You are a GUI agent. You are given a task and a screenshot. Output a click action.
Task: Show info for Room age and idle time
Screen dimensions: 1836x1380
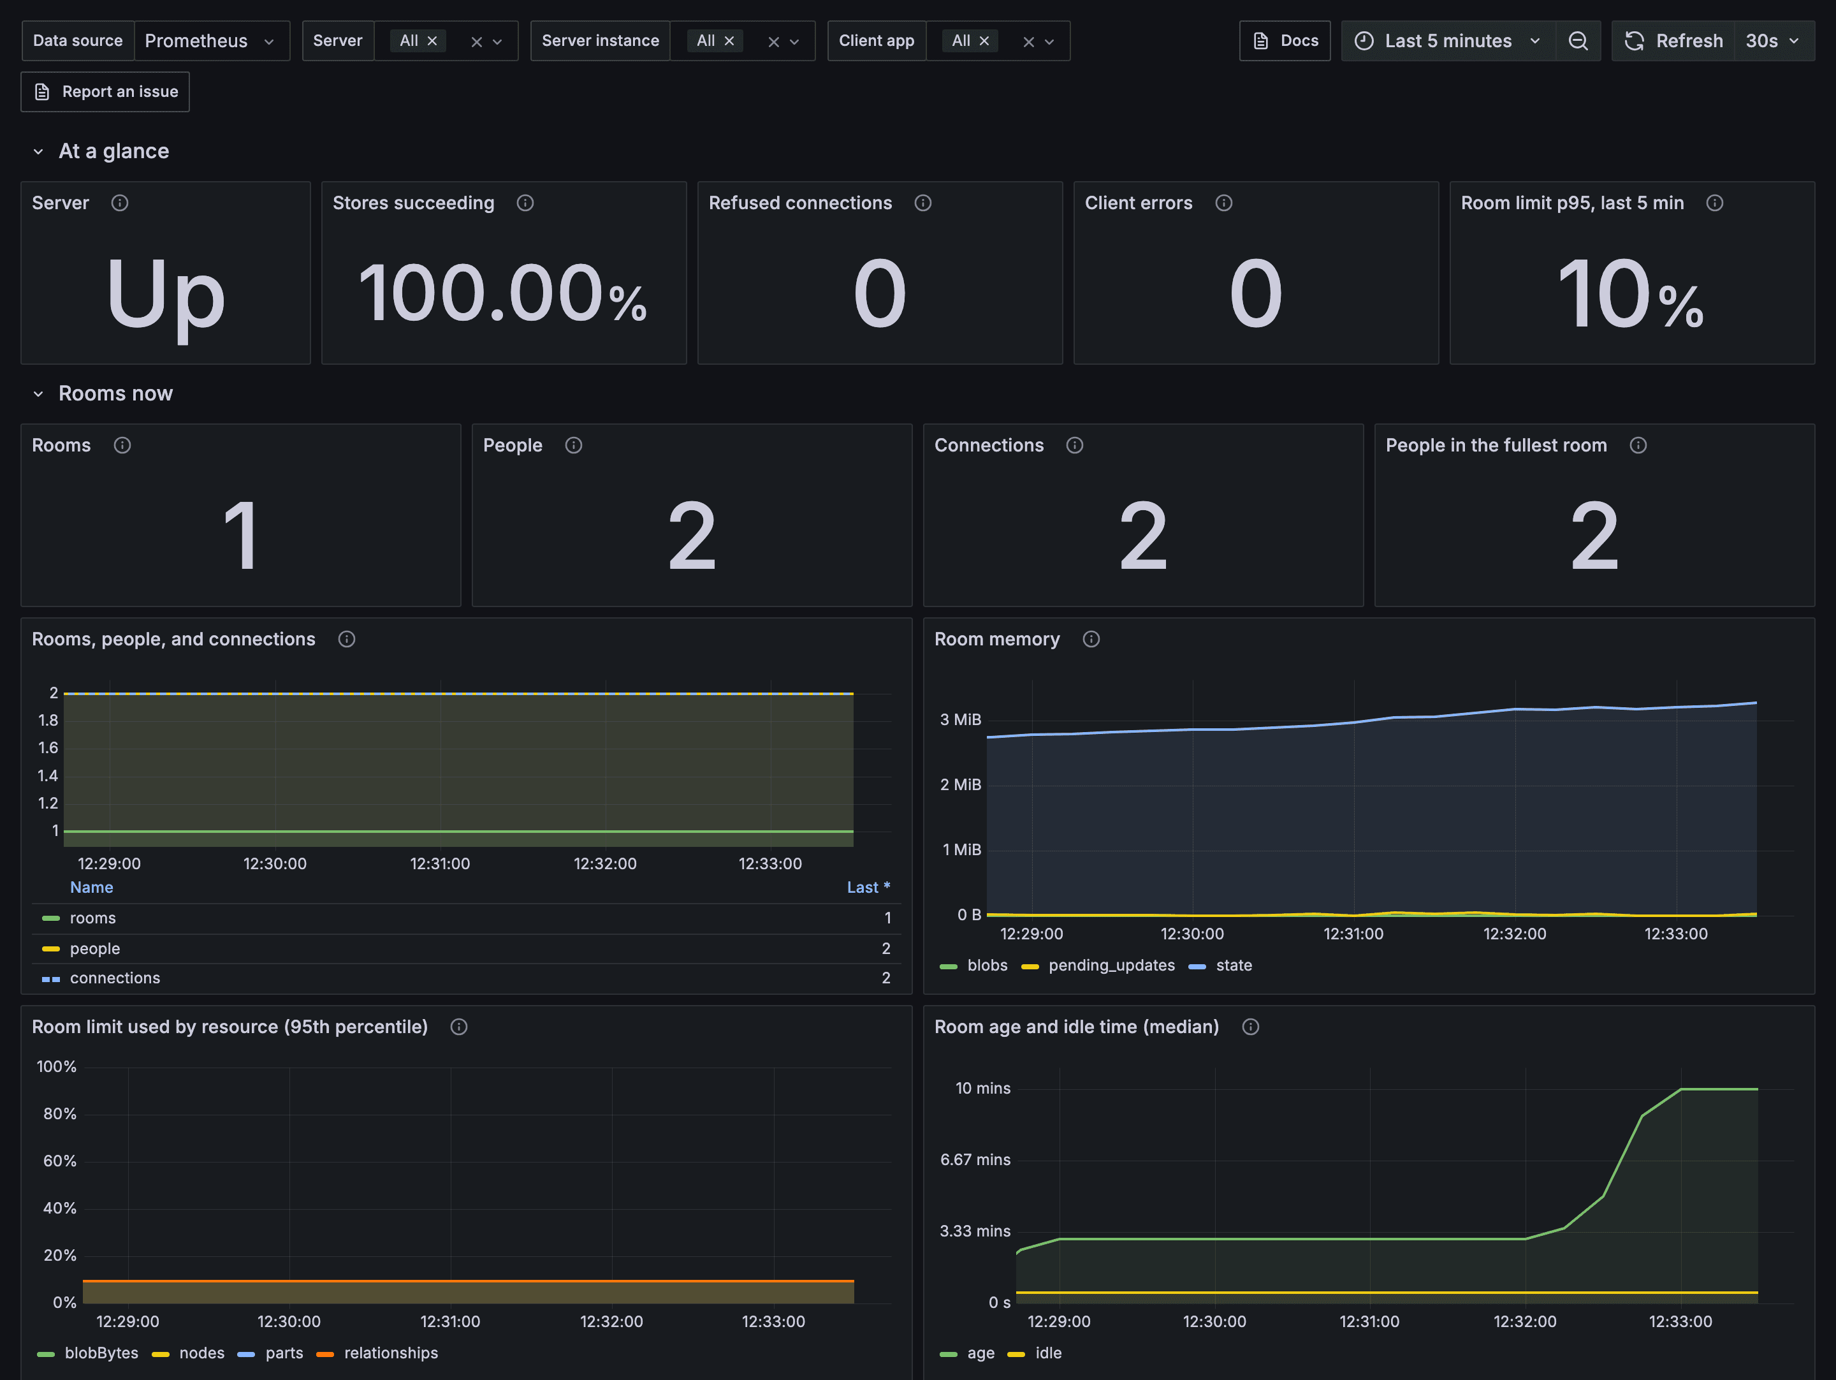[1250, 1027]
